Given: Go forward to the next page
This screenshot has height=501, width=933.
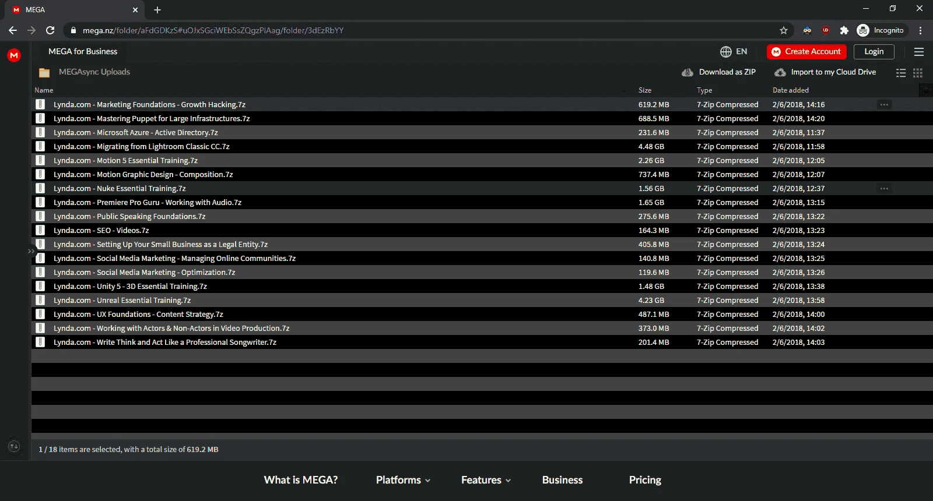Looking at the screenshot, I should pyautogui.click(x=31, y=30).
